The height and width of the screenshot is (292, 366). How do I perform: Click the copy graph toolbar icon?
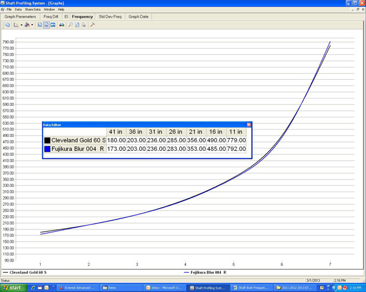pos(8,25)
